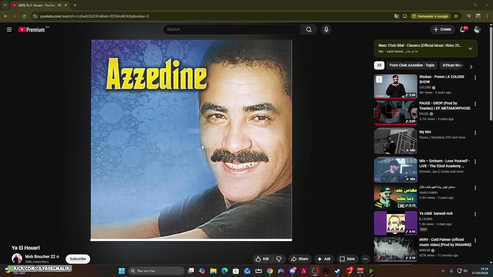Open tab search dropdown arrow
Screen dimensions: 493x277
(x=5, y=5)
